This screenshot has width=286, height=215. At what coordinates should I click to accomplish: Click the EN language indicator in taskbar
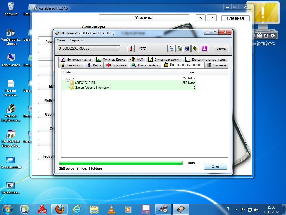[228, 209]
